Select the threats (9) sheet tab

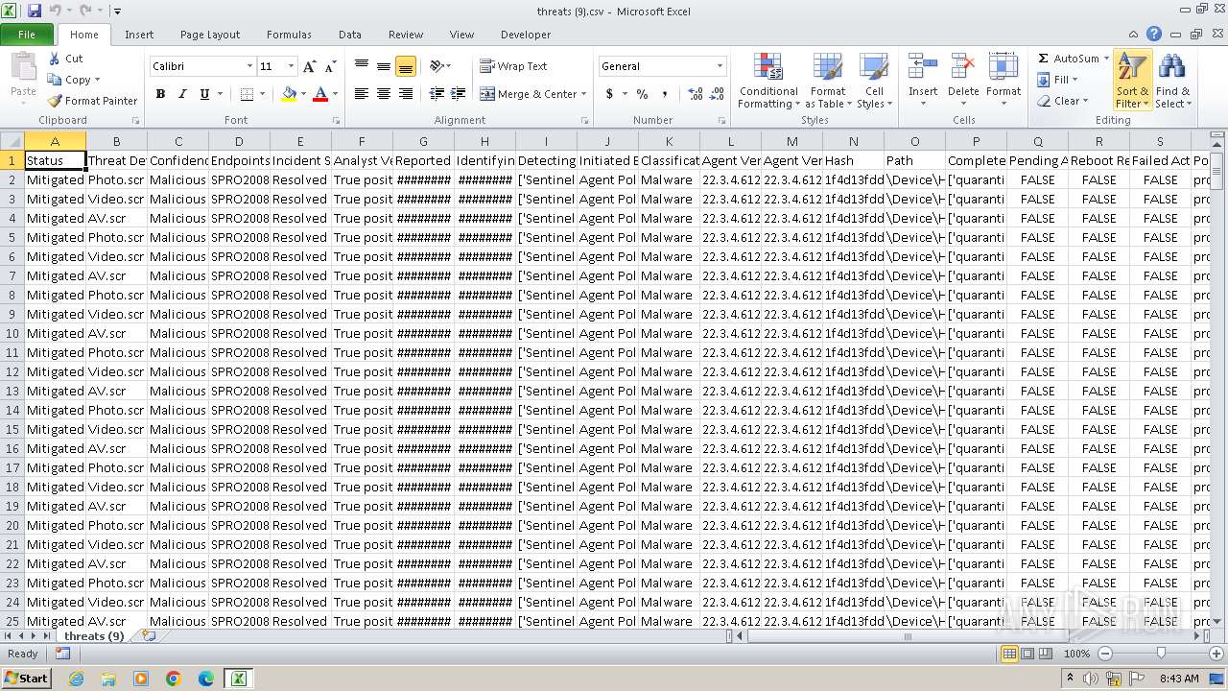click(94, 636)
